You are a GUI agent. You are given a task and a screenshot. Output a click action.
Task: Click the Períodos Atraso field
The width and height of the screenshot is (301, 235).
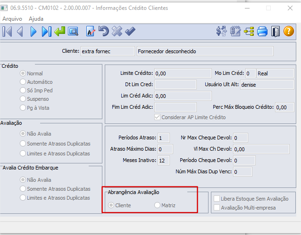[164, 138]
